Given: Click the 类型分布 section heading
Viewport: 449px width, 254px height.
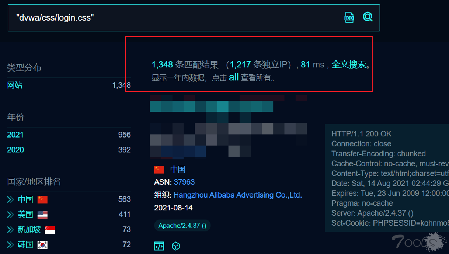Looking at the screenshot, I should tap(24, 67).
